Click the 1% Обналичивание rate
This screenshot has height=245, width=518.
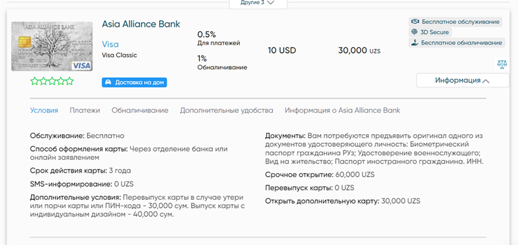[222, 63]
